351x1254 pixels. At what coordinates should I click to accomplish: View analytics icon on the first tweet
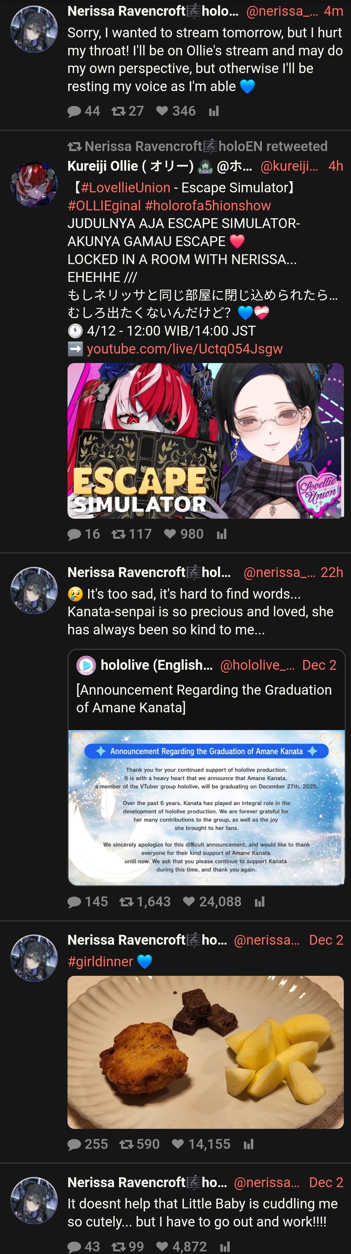[x=214, y=111]
